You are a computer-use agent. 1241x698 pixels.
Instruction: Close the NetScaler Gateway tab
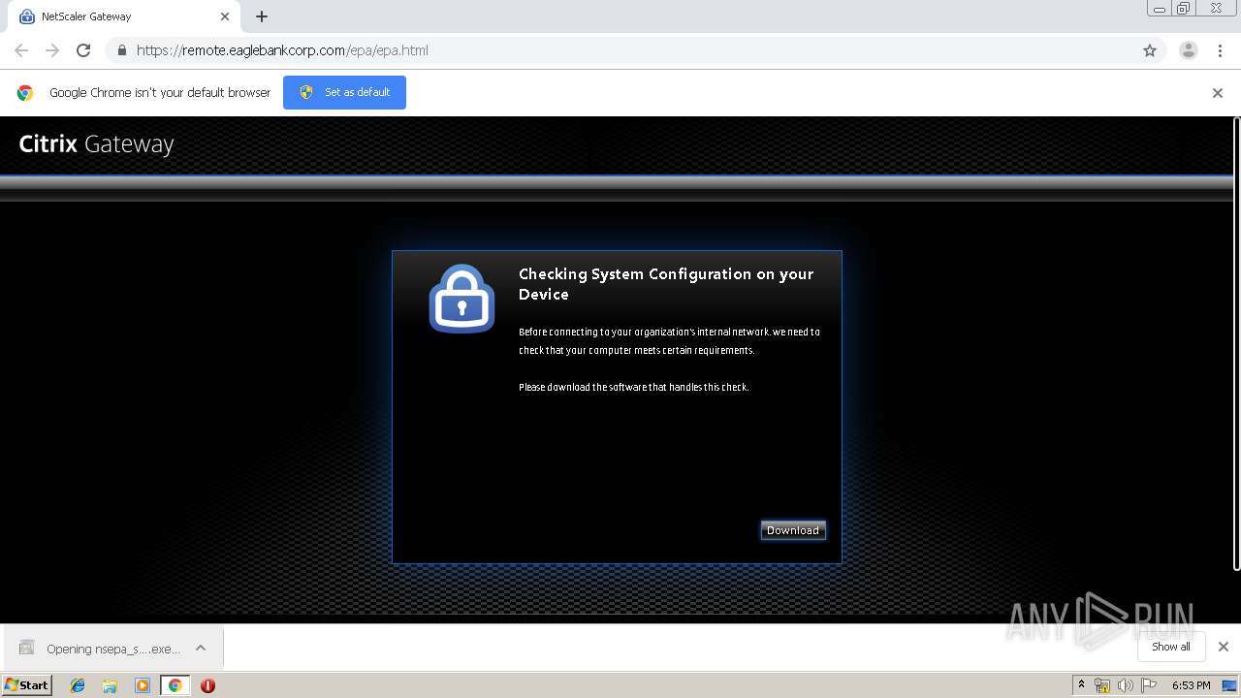225,16
